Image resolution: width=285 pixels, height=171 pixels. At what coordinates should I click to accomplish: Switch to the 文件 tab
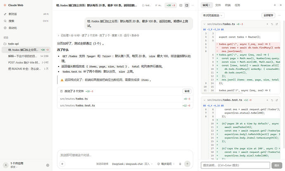(218, 5)
